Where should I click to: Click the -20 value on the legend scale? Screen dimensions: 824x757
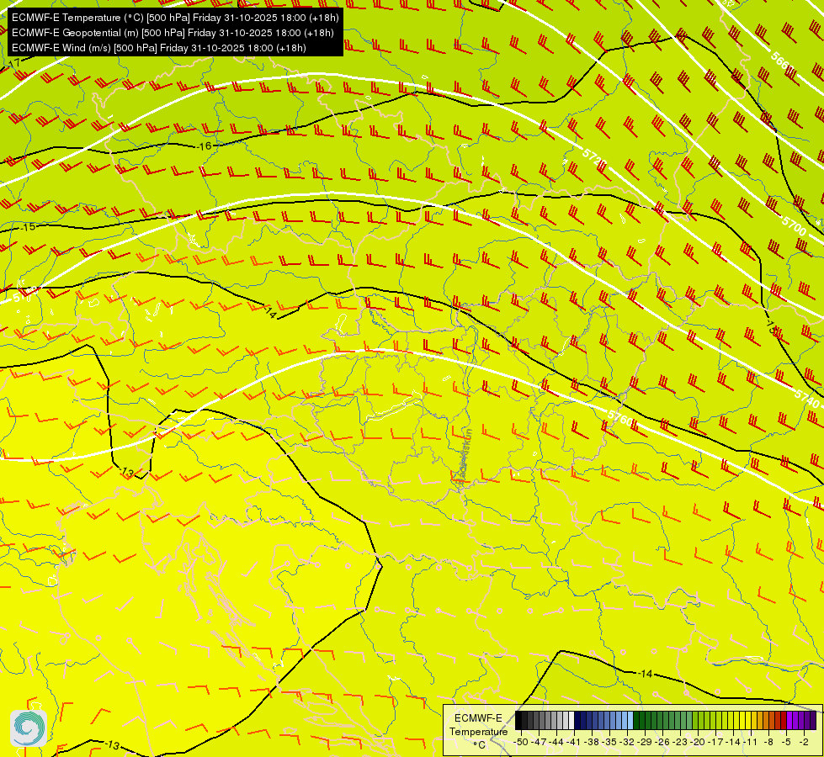click(698, 742)
